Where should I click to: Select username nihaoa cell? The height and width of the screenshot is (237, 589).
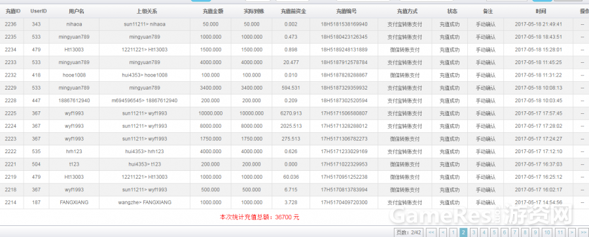point(75,24)
